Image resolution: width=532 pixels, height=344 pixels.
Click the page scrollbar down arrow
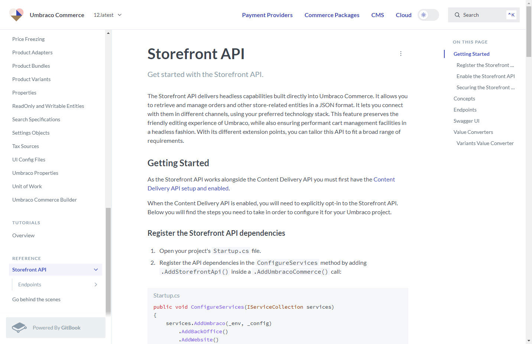click(529, 341)
